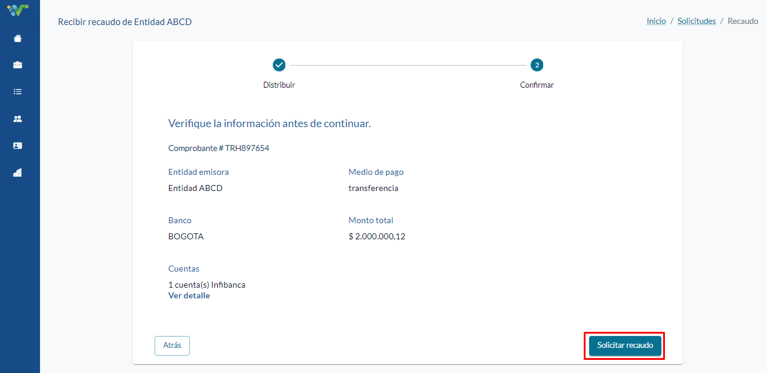
Task: Click the Cuentas label
Action: tap(184, 269)
